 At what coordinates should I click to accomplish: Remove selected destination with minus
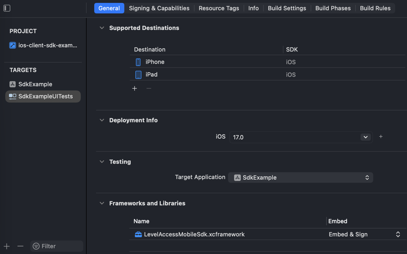click(149, 88)
